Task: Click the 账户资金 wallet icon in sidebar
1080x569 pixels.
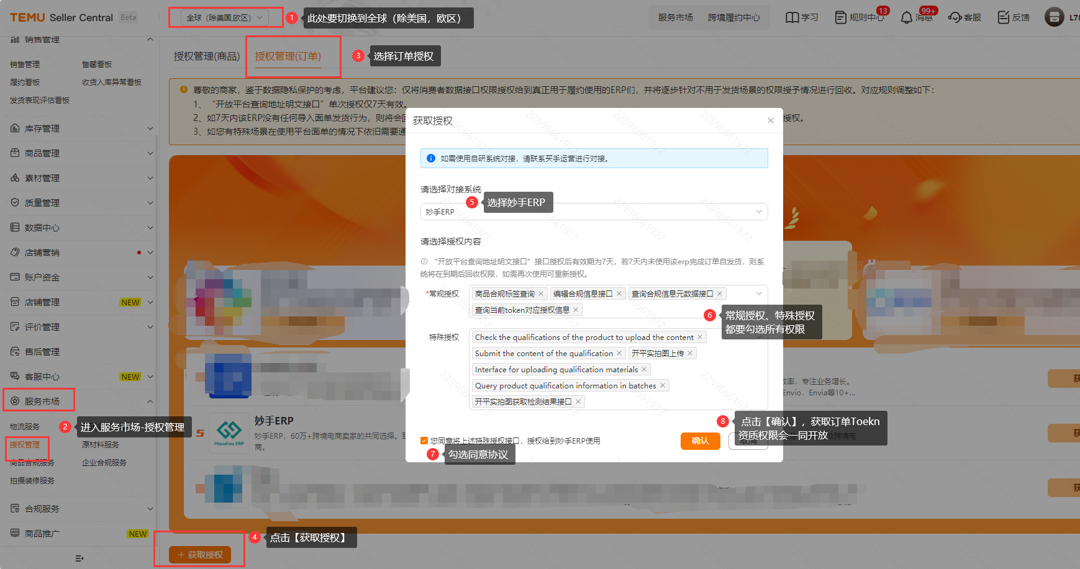Action: coord(15,277)
